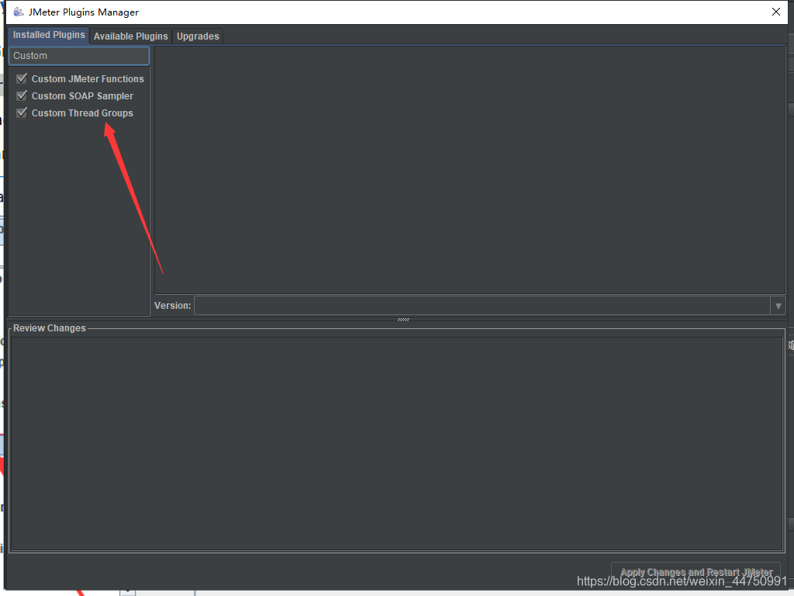
Task: Uncheck the Custom JMeter Functions checkbox
Action: click(x=21, y=78)
